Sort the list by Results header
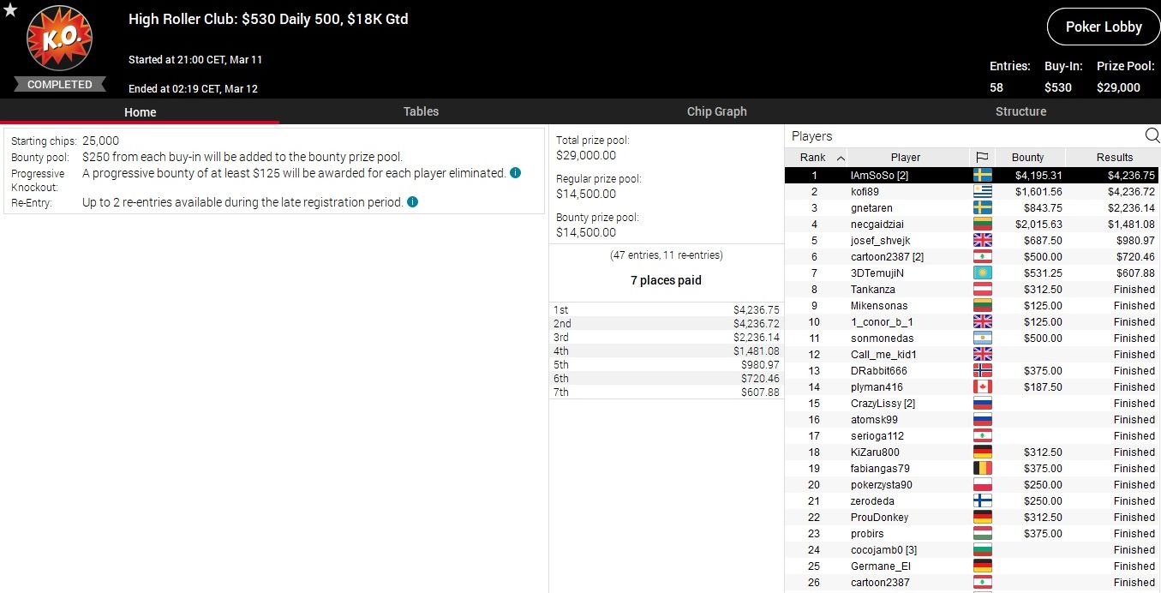 tap(1114, 158)
